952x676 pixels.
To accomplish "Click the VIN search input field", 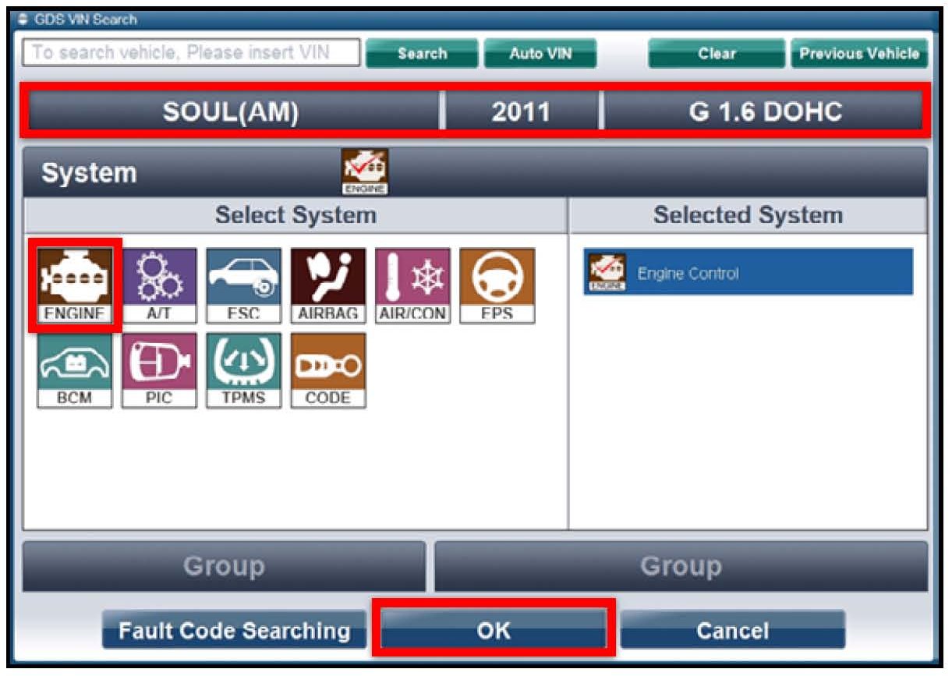I will [x=191, y=53].
